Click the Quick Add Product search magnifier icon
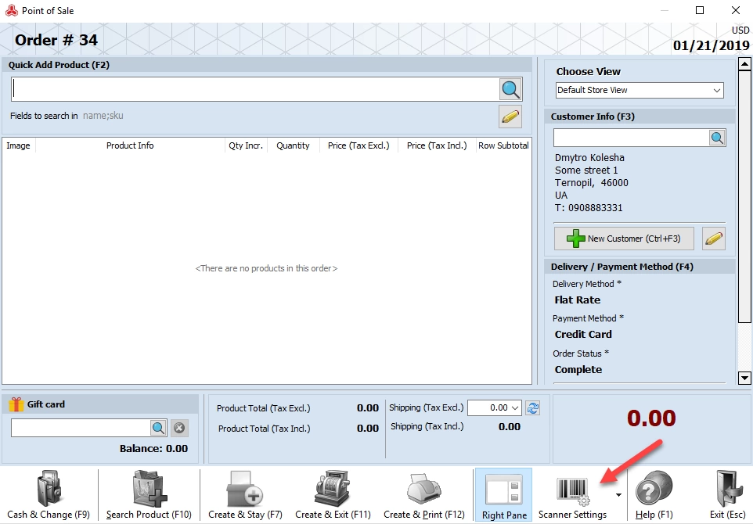This screenshot has width=753, height=524. pyautogui.click(x=510, y=89)
